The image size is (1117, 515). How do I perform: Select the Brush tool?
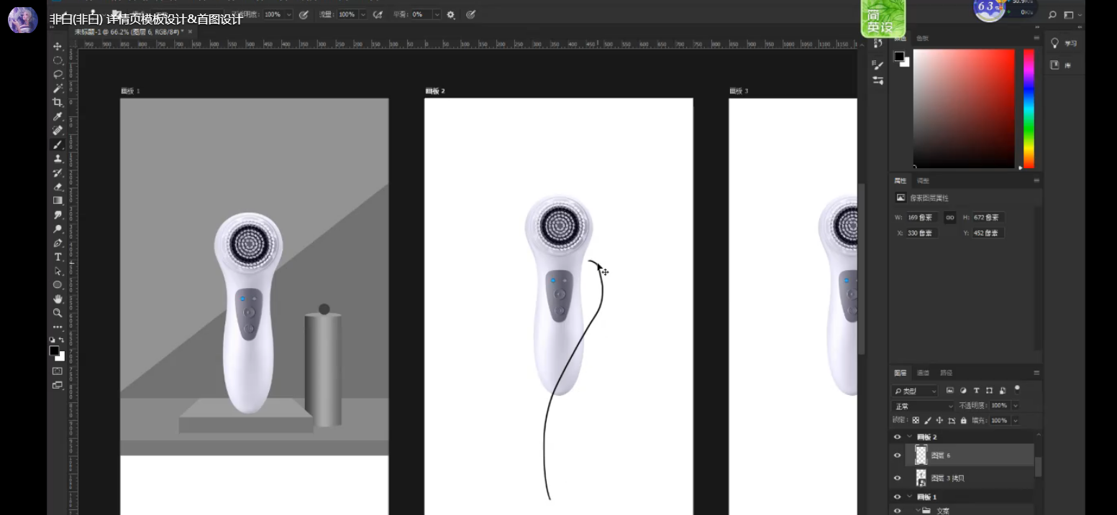coord(58,144)
